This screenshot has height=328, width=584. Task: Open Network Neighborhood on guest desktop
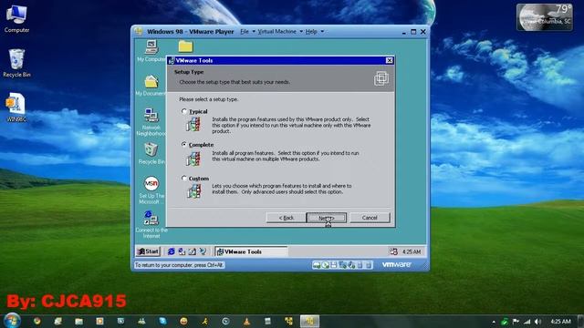click(151, 121)
